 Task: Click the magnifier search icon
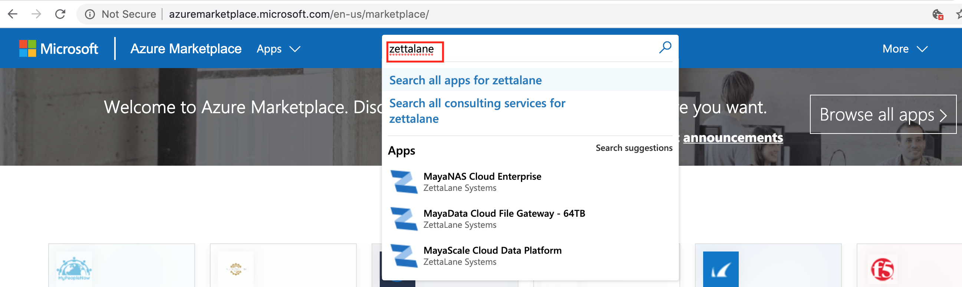point(665,48)
